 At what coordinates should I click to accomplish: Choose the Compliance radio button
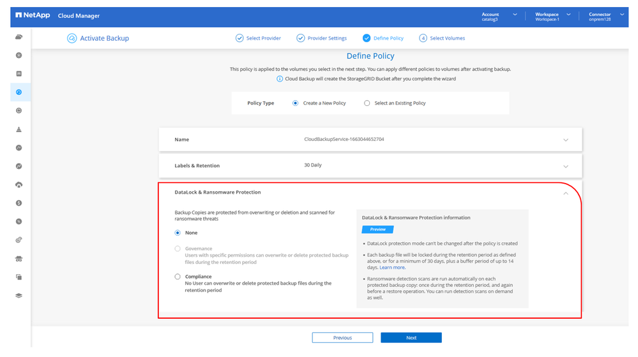pyautogui.click(x=178, y=277)
